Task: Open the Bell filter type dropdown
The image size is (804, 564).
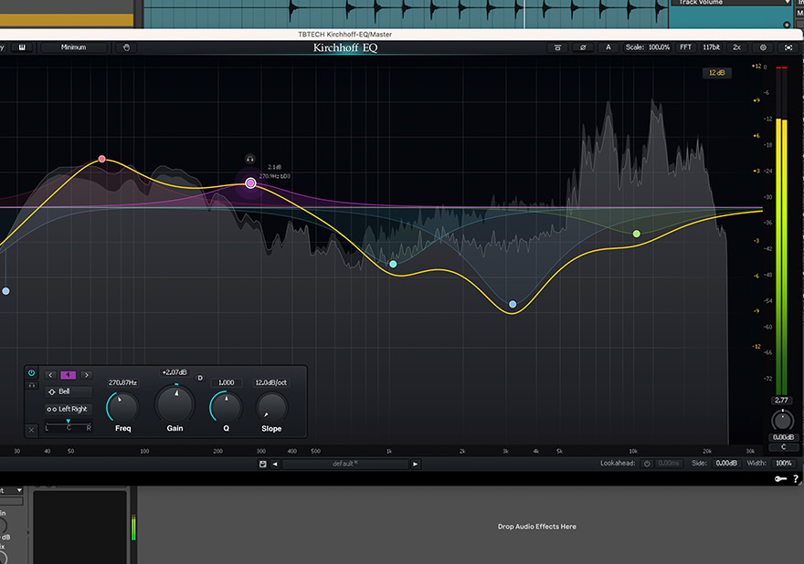Action: pos(69,392)
